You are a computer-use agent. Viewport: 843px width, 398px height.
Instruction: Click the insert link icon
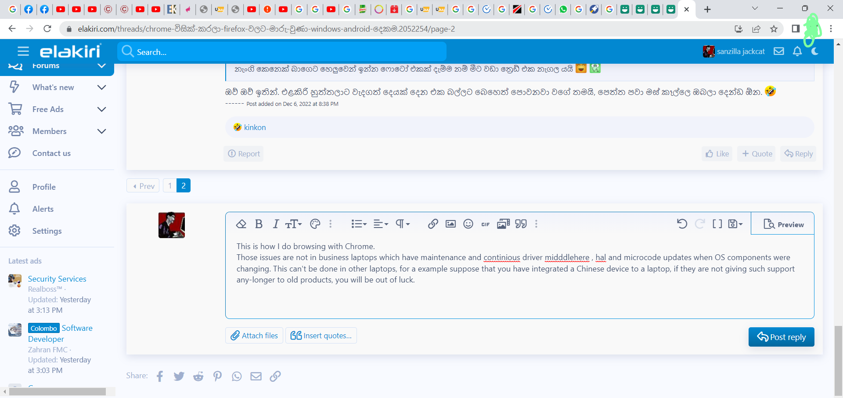pos(433,224)
